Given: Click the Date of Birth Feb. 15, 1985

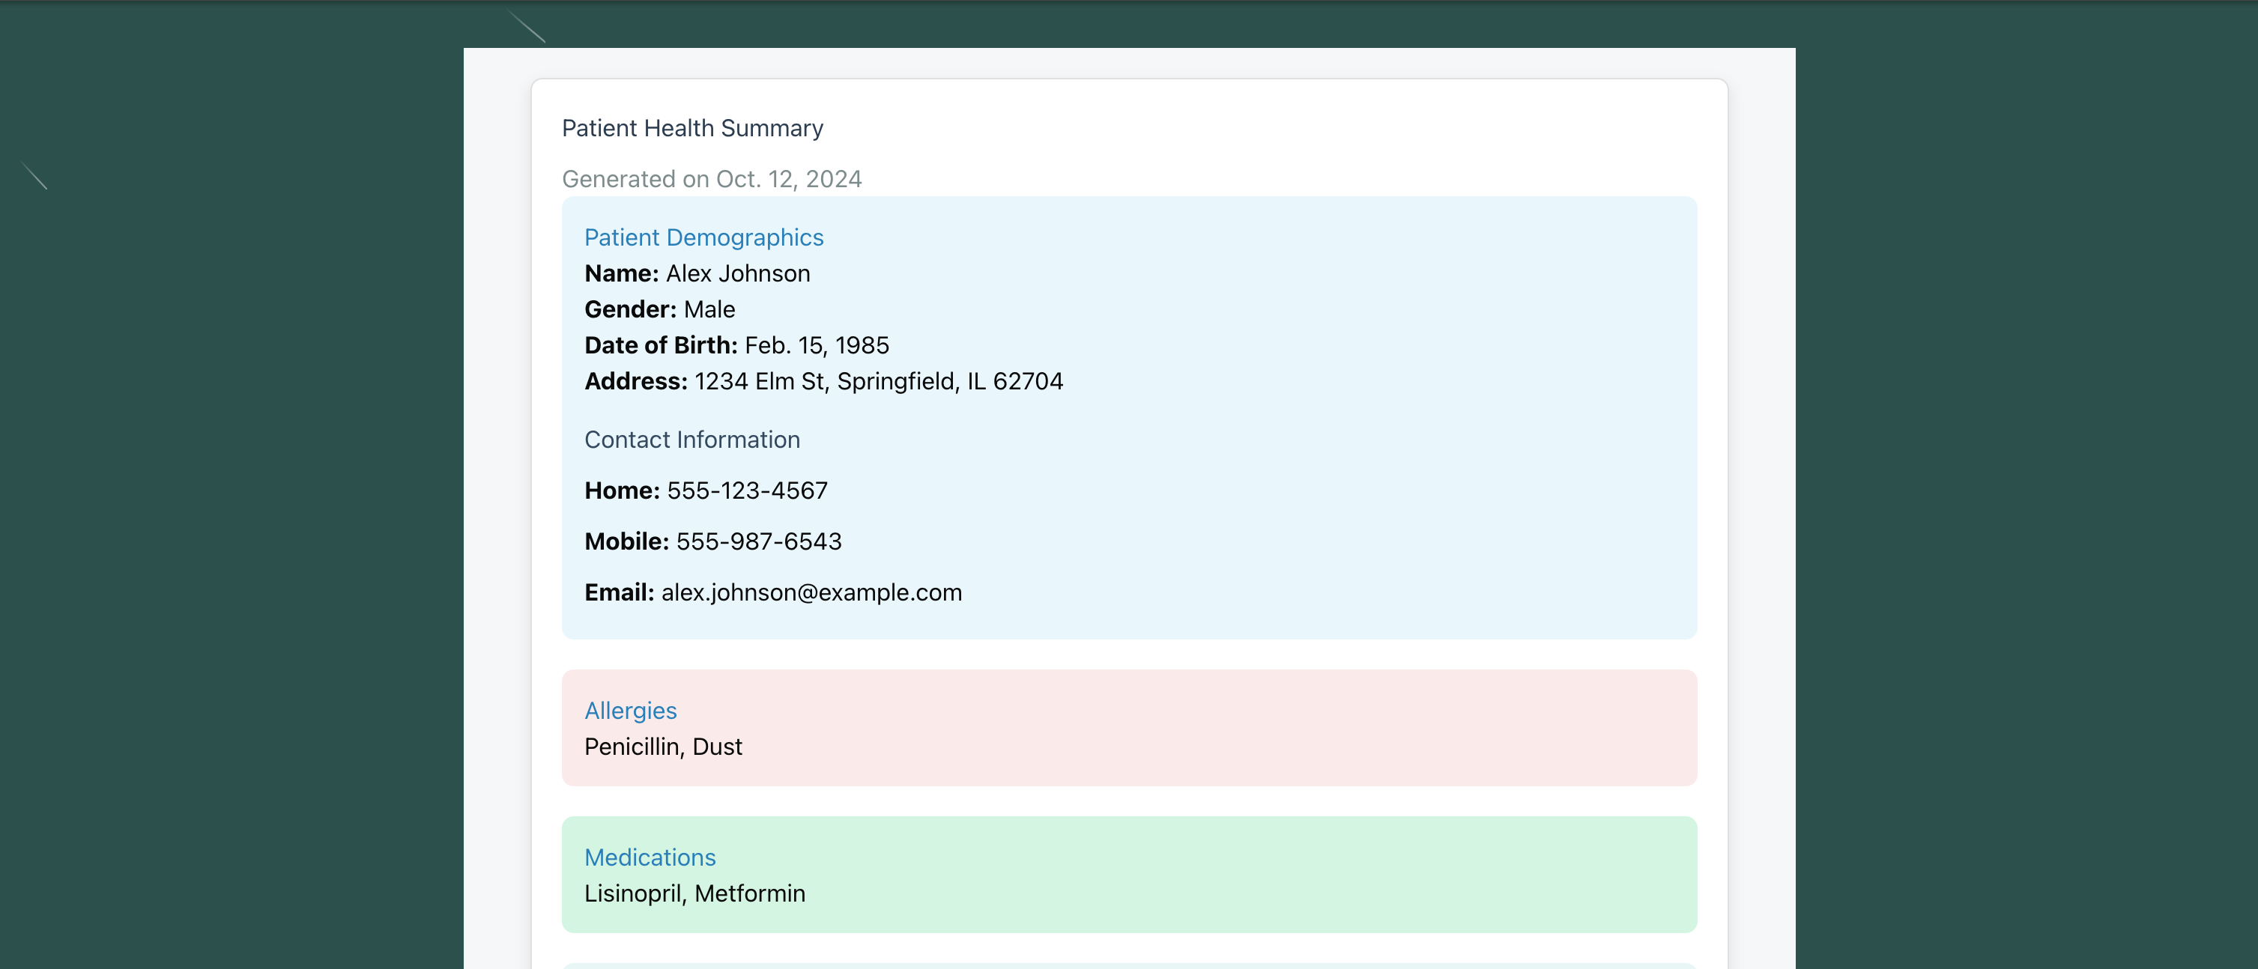Looking at the screenshot, I should coord(816,345).
